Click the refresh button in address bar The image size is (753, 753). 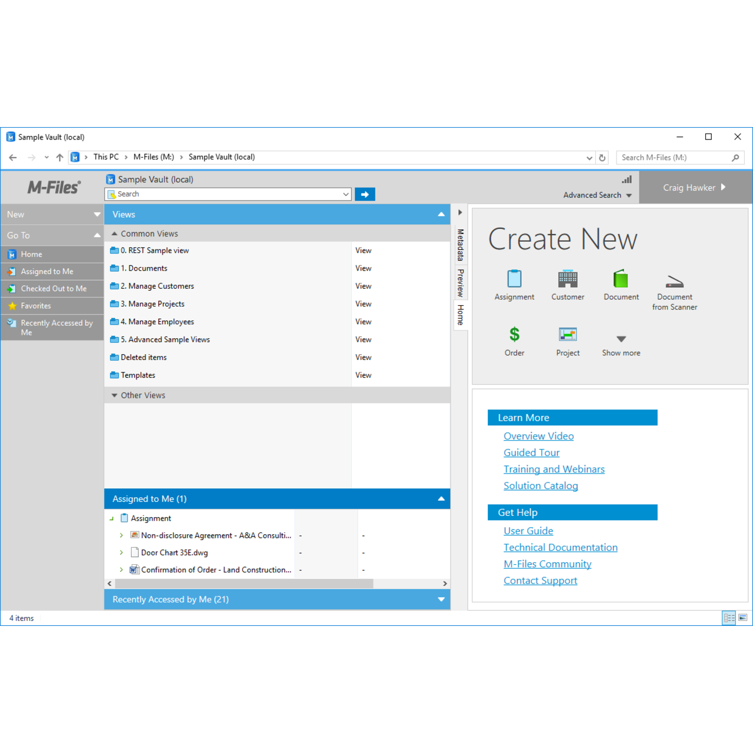pyautogui.click(x=602, y=158)
